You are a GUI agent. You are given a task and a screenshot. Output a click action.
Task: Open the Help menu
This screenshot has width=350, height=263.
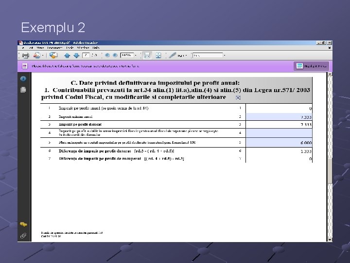point(96,48)
